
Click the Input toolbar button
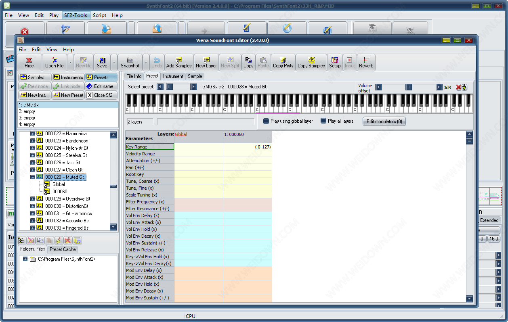[x=350, y=63]
